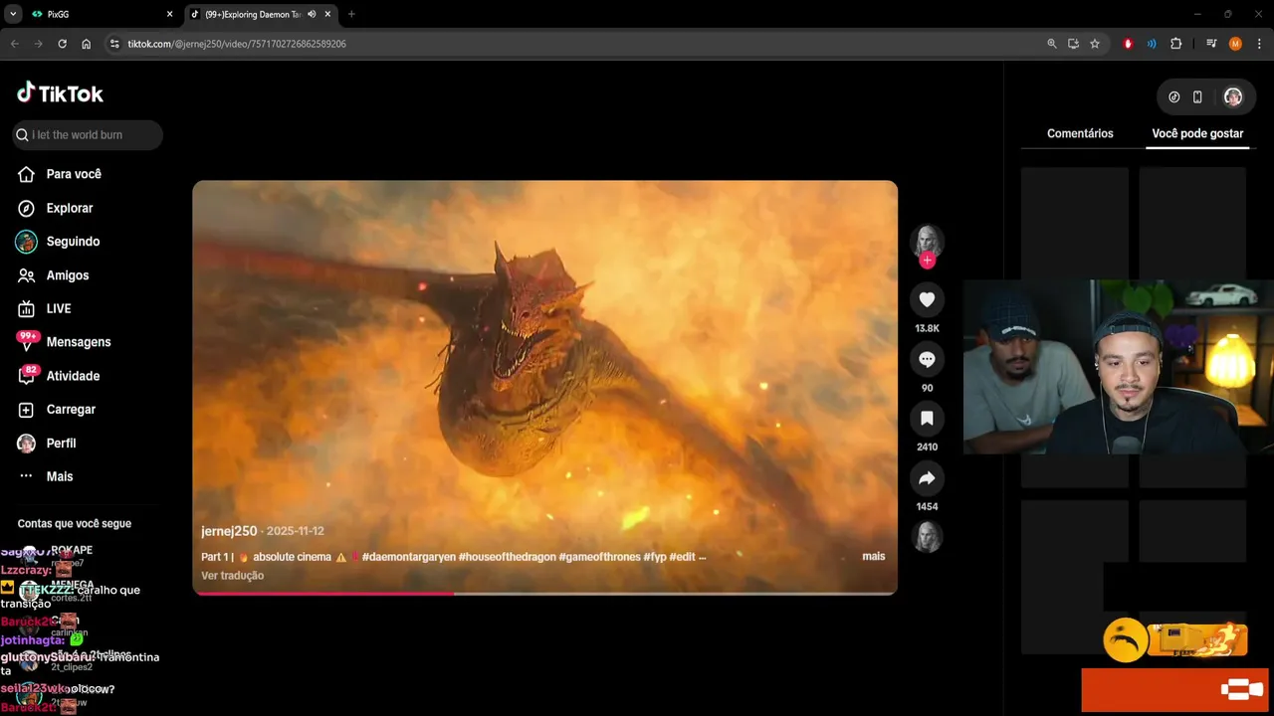Screen dimensions: 1274x716
Task: Open the Extensions puzzle icon
Action: 1175,44
